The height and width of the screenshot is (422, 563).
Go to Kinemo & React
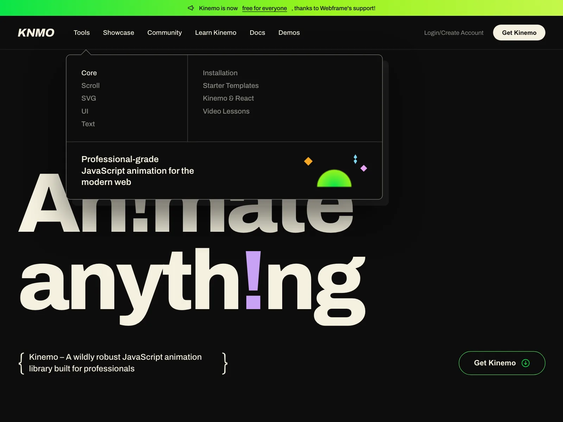[x=228, y=98]
